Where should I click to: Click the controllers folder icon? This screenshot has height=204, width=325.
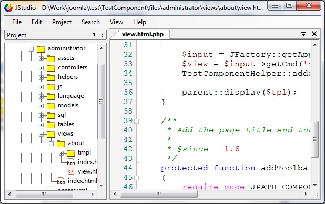click(x=51, y=68)
